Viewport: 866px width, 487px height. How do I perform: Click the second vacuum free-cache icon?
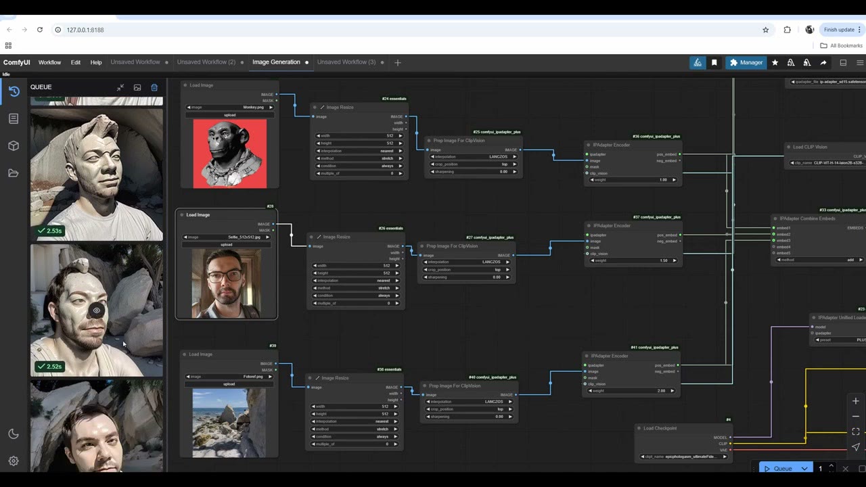(807, 62)
